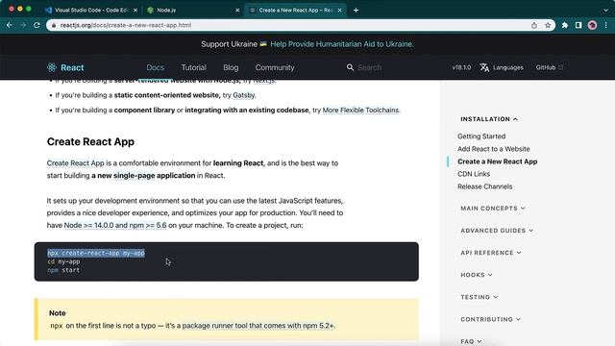Expand the Main Concepts sidebar section
Image resolution: width=615 pixels, height=346 pixels.
[x=493, y=209]
